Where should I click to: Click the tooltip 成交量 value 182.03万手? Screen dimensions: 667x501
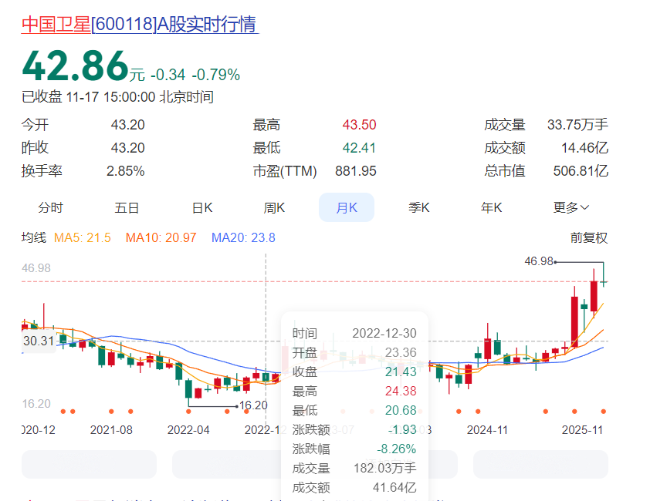pyautogui.click(x=385, y=469)
